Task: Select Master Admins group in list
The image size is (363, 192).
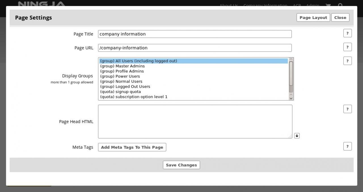Action: [123, 66]
